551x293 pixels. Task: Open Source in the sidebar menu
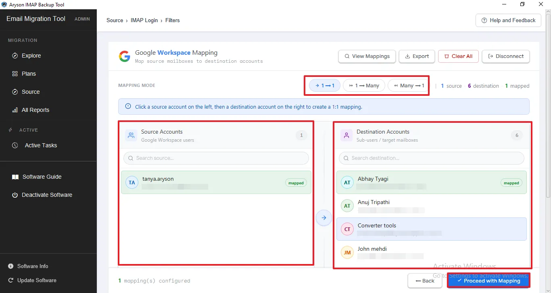(x=31, y=92)
